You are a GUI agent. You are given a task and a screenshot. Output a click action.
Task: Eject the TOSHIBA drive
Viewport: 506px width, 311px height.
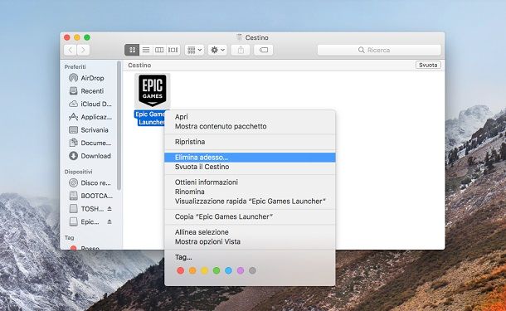point(109,209)
